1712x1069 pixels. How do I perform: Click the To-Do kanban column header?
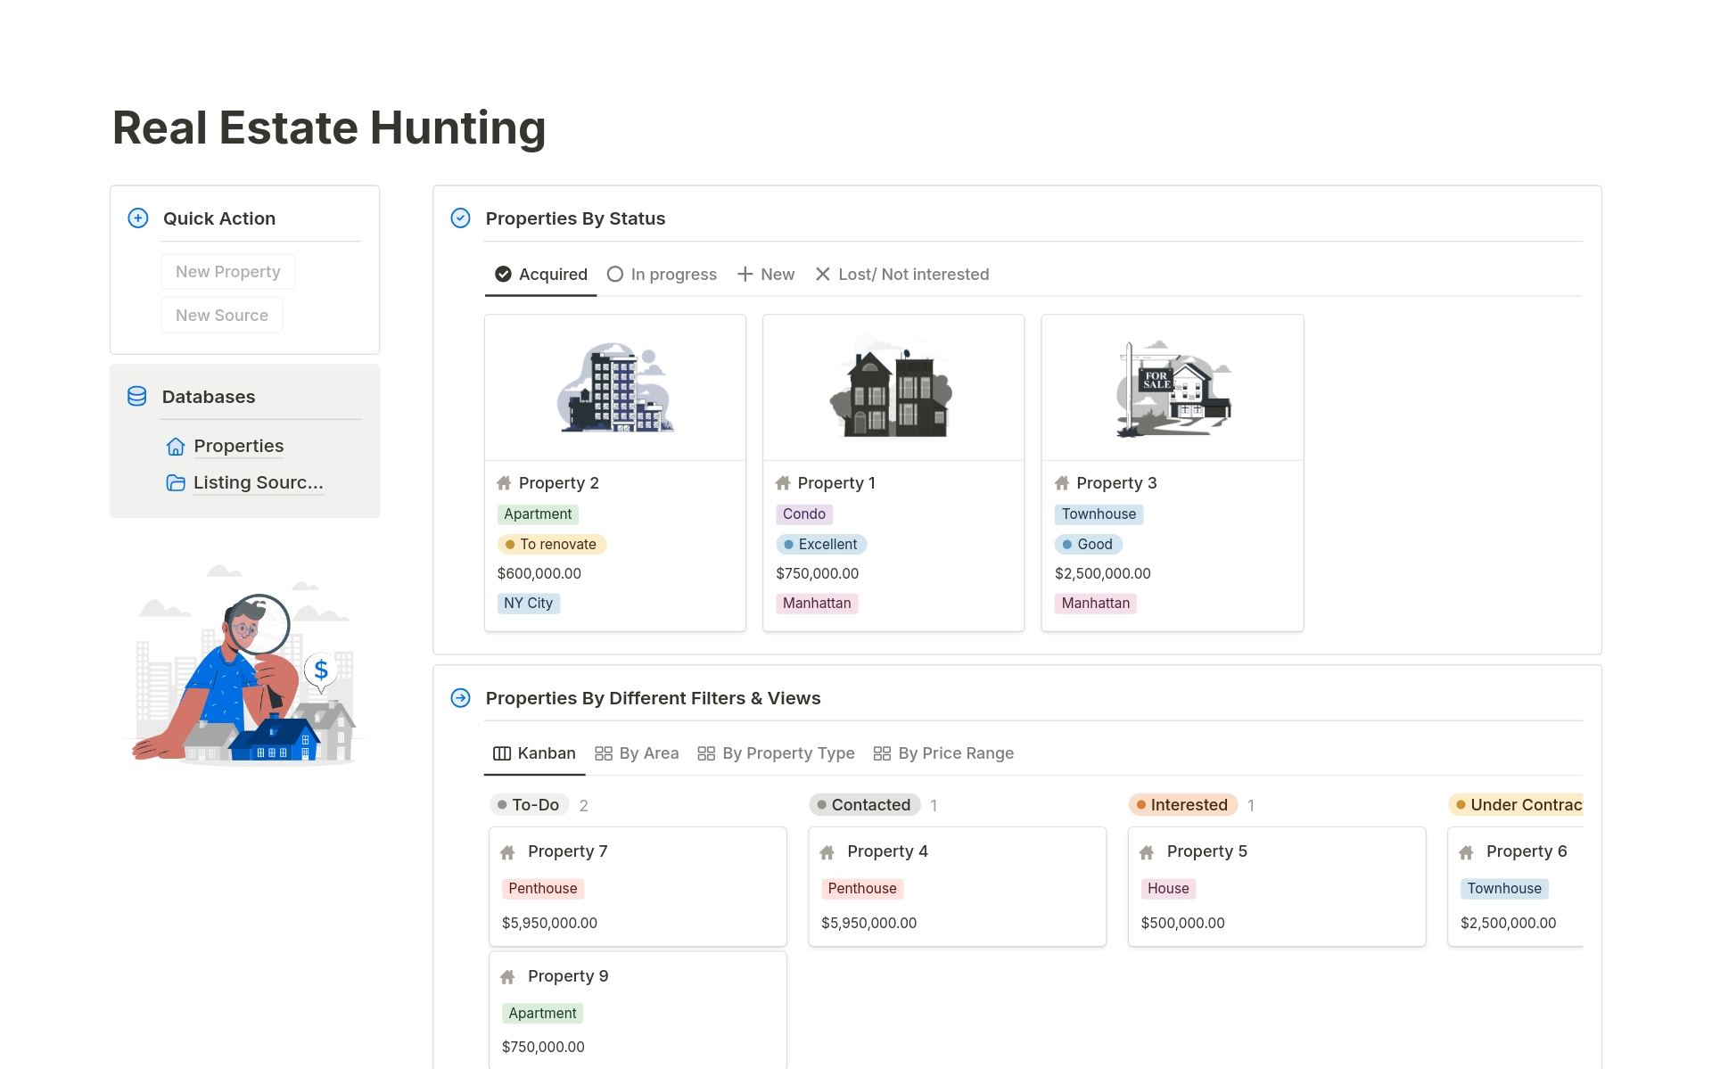click(530, 805)
